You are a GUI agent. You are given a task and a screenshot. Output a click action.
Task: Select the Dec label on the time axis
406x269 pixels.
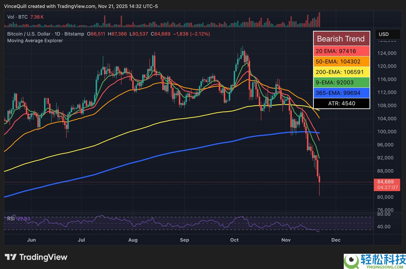pyautogui.click(x=336, y=240)
